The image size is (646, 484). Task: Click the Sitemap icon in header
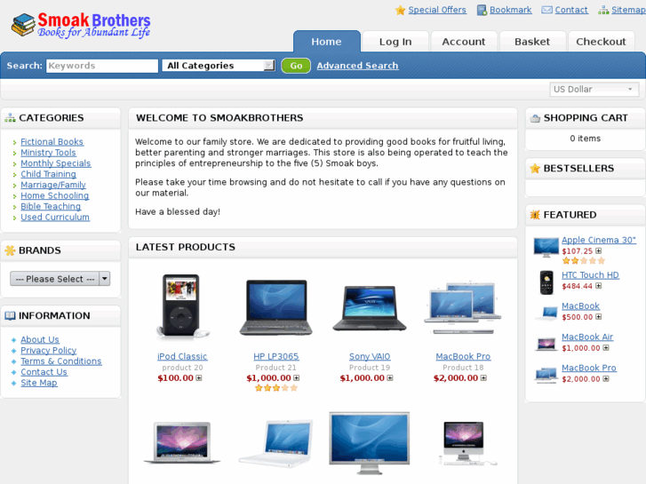(603, 10)
